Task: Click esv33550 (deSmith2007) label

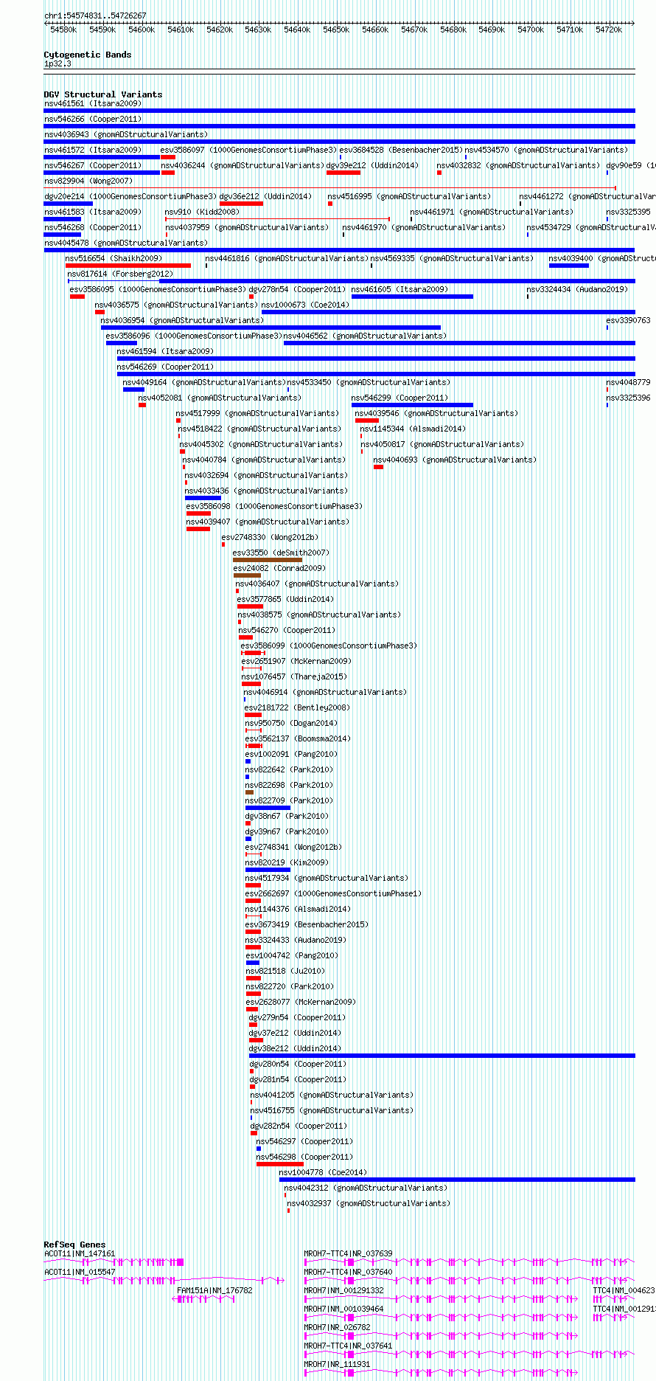Action: 281,553
